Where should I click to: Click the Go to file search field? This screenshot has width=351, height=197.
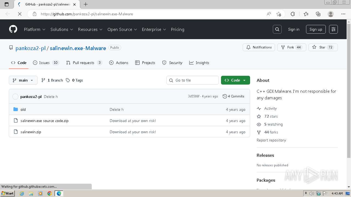pyautogui.click(x=193, y=80)
